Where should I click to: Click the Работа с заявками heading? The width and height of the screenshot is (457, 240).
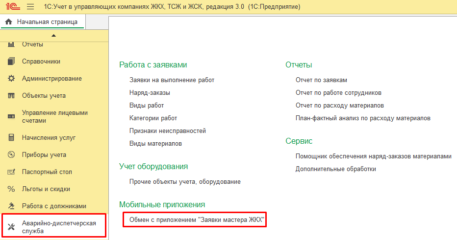click(153, 65)
